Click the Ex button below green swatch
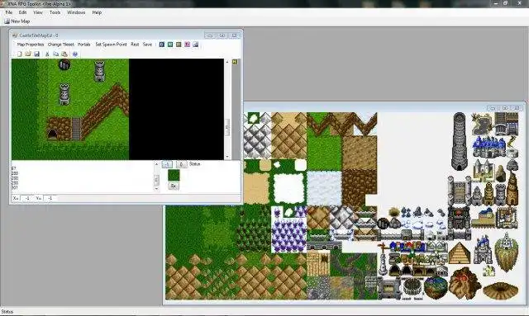 (x=174, y=186)
